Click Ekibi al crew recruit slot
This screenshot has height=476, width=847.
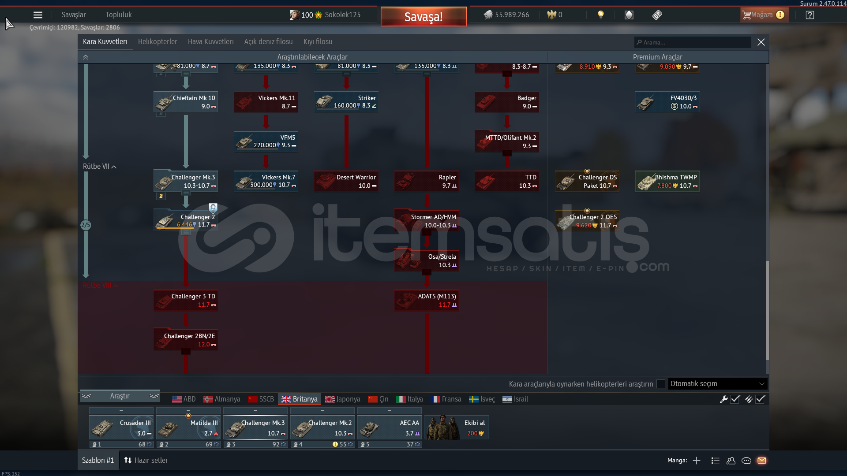[457, 427]
